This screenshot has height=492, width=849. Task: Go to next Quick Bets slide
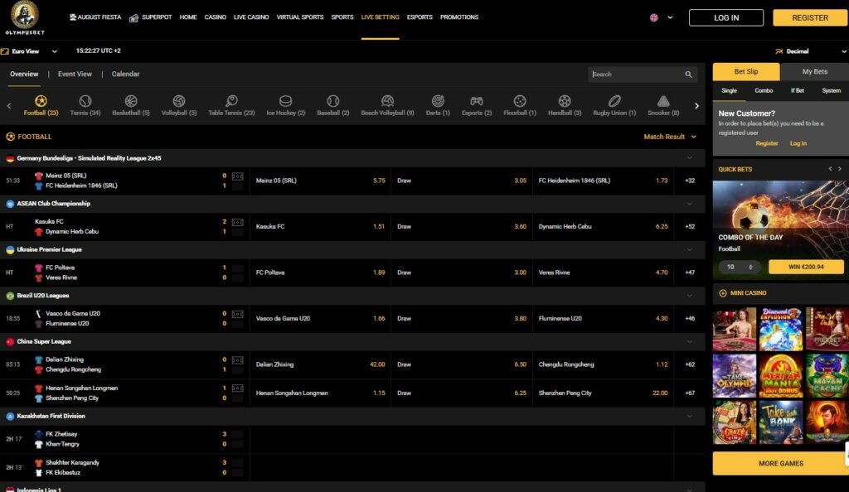point(840,169)
